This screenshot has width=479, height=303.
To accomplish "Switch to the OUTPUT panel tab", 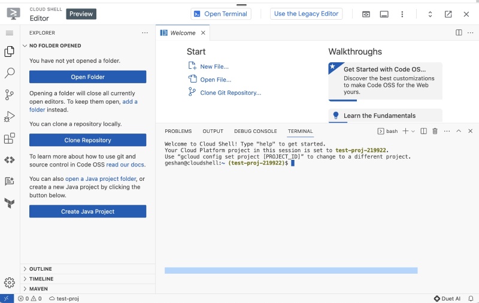I will (213, 131).
